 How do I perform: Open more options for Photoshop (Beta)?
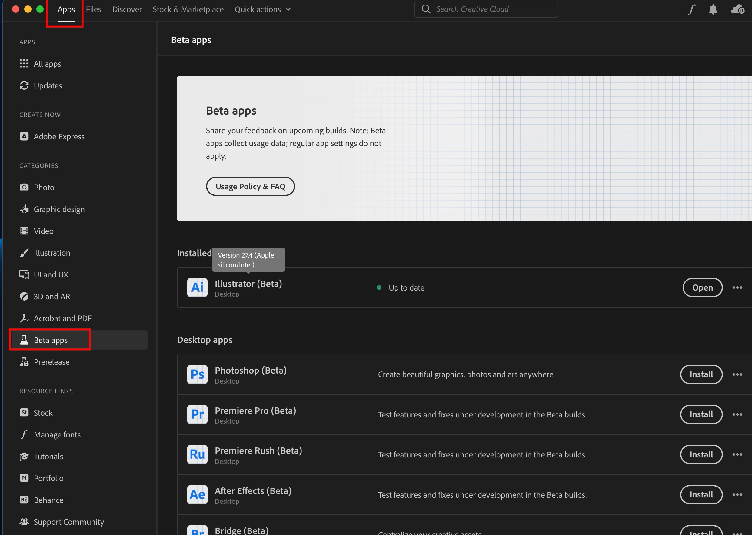(737, 374)
